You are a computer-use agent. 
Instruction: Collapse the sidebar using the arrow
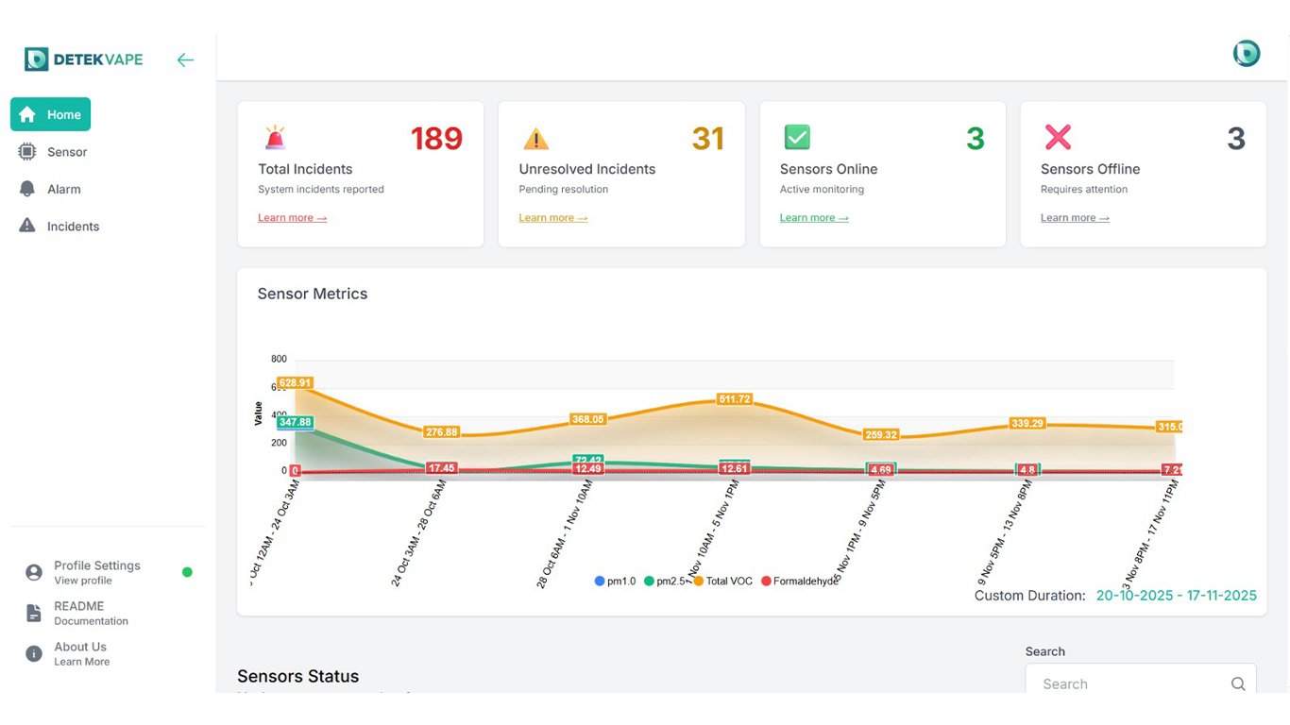click(185, 59)
